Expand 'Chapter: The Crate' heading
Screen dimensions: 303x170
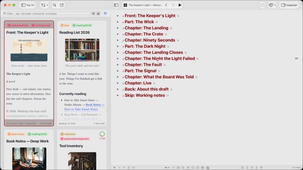pyautogui.click(x=118, y=34)
